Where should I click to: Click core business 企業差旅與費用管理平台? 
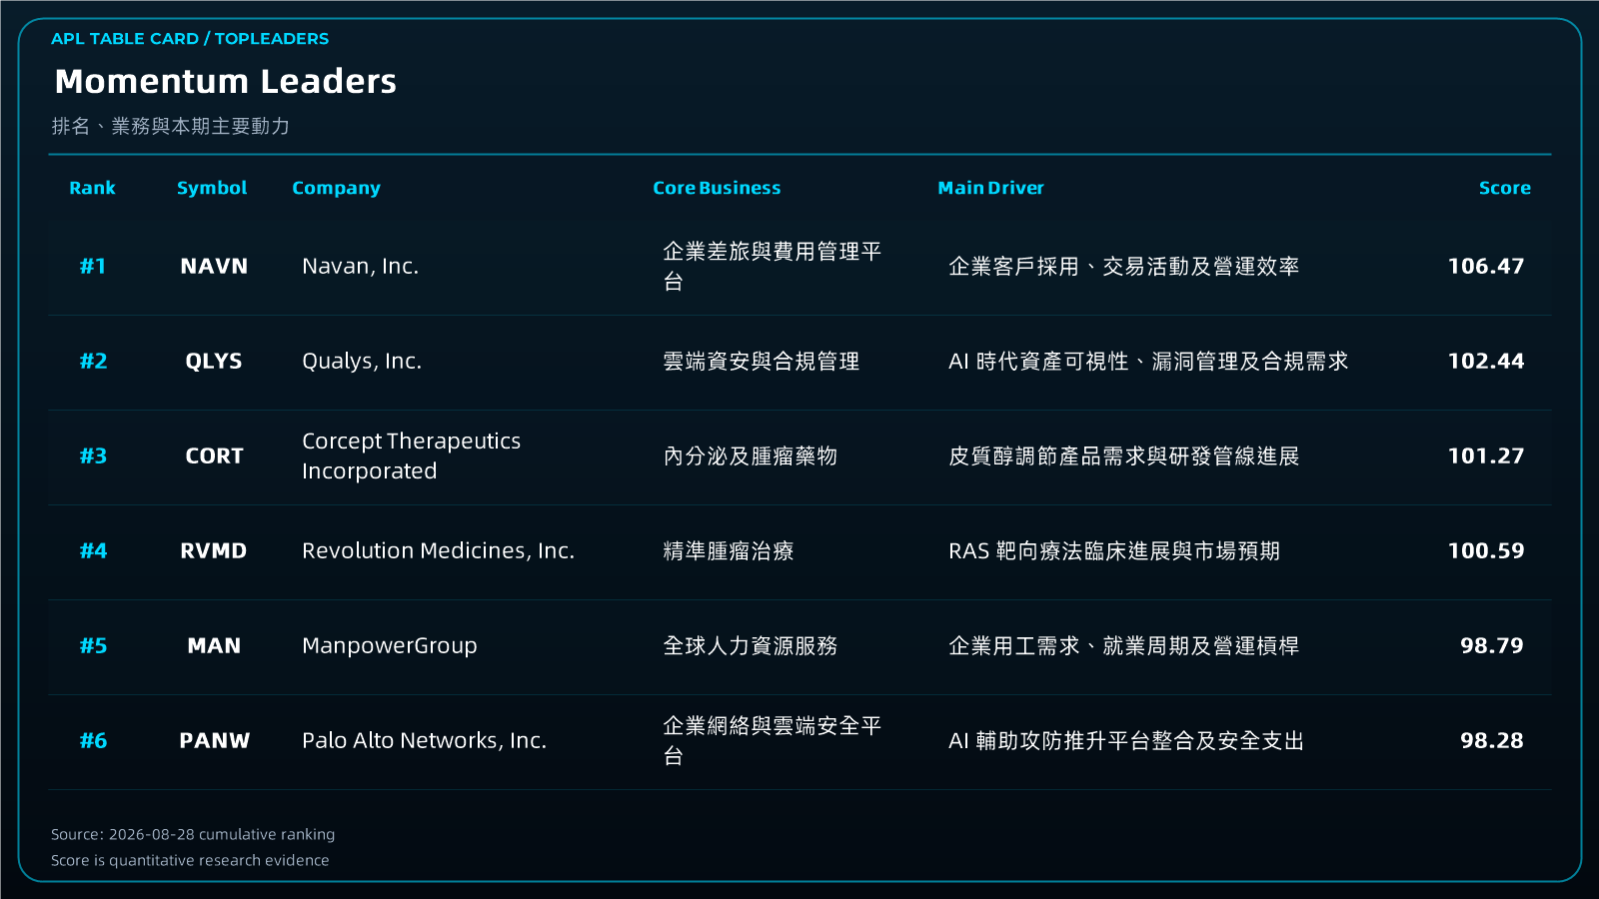[773, 267]
